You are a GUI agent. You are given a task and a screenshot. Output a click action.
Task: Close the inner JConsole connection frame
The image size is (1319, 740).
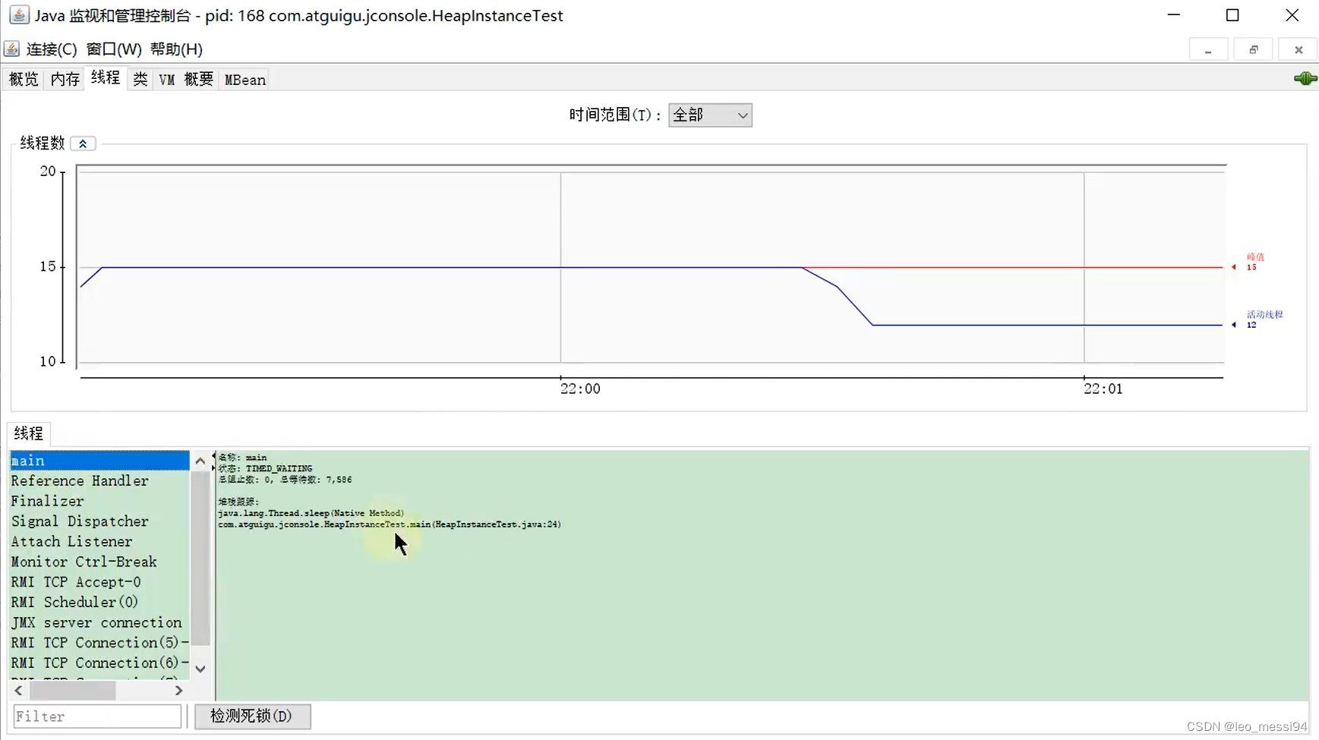1298,50
